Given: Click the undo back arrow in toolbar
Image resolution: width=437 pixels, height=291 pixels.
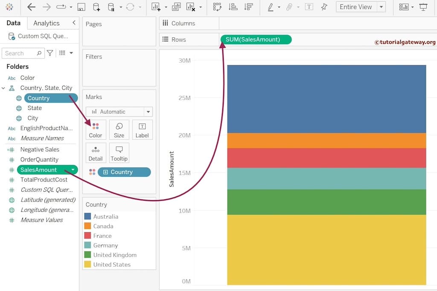Looking at the screenshot, I should click(x=31, y=7).
